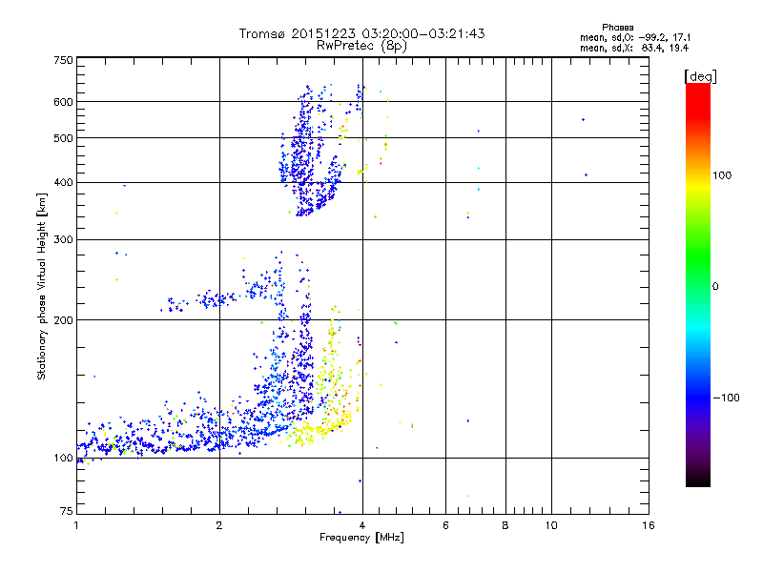Viewport: 763px width, 572px height.
Task: Click the RwPretec (8p) subtitle
Action: pyautogui.click(x=361, y=45)
